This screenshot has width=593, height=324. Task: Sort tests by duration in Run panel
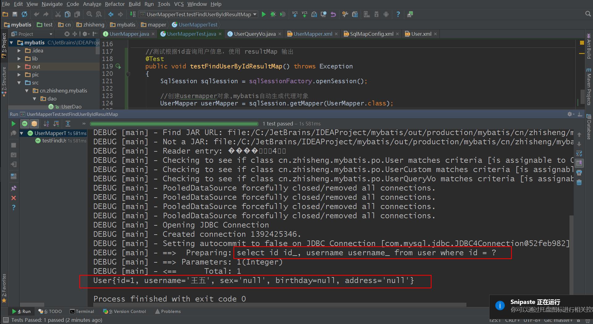pos(56,124)
